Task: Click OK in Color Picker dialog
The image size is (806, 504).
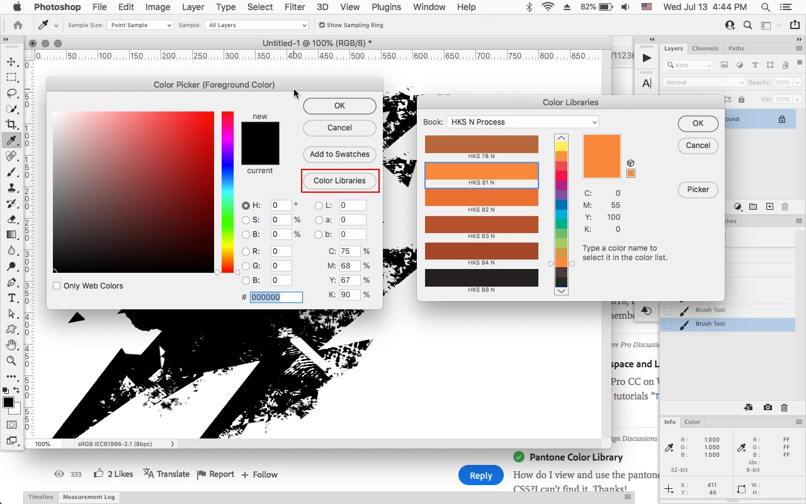Action: pos(339,106)
